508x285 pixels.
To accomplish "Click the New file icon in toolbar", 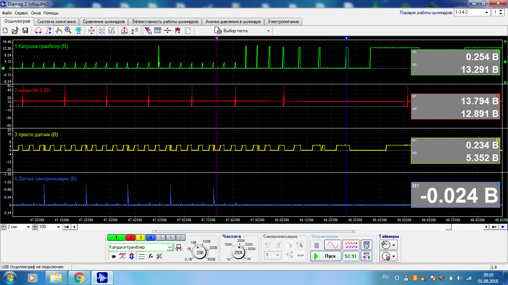I will click(x=5, y=31).
